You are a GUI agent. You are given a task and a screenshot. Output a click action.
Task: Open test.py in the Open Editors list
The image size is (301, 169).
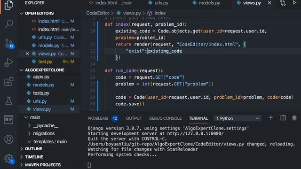[x=49, y=61]
